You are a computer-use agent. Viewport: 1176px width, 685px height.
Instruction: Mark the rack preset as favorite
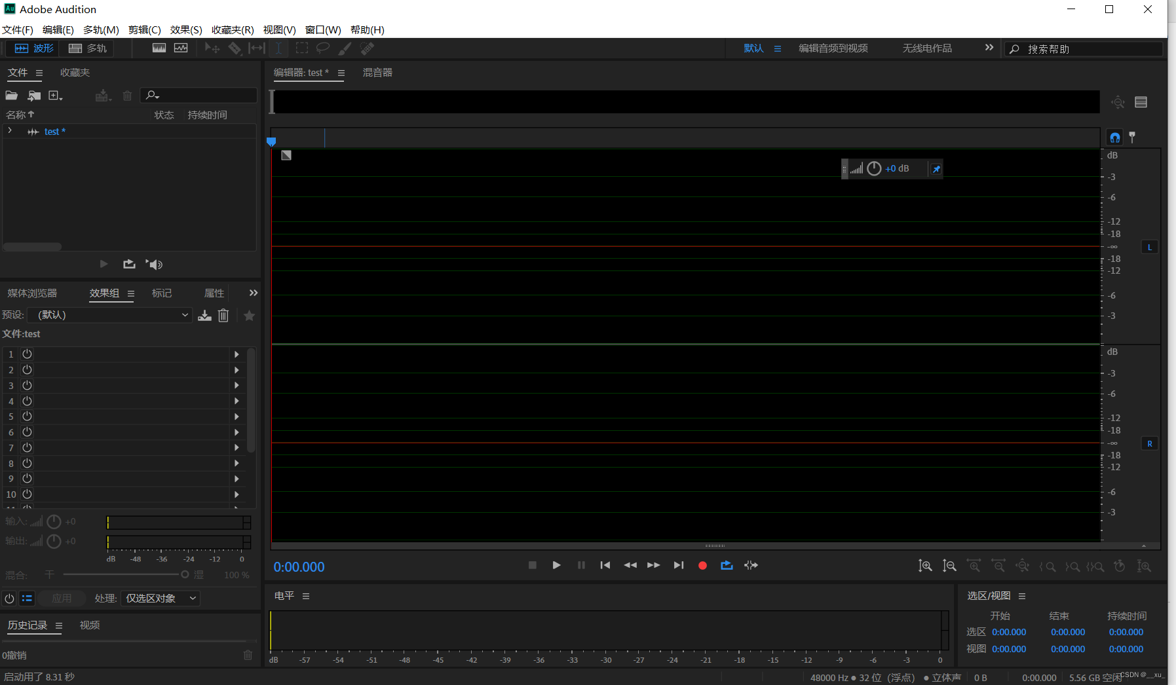tap(249, 316)
